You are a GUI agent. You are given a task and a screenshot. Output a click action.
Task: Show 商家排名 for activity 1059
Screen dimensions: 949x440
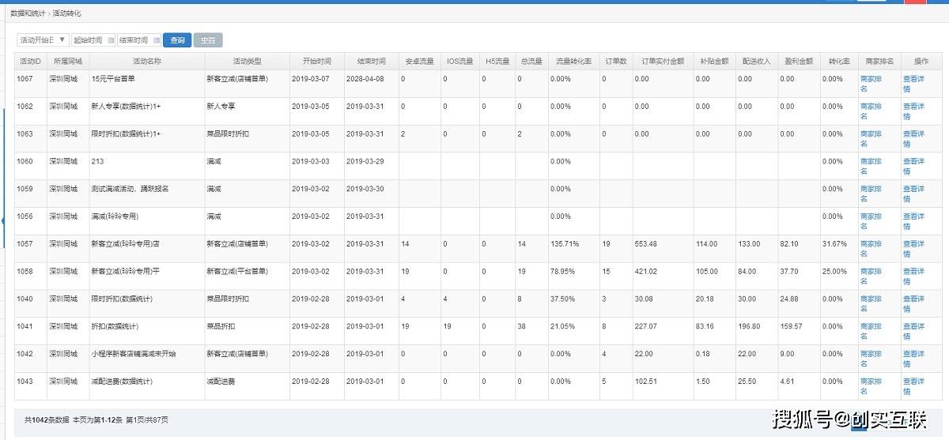pyautogui.click(x=870, y=194)
